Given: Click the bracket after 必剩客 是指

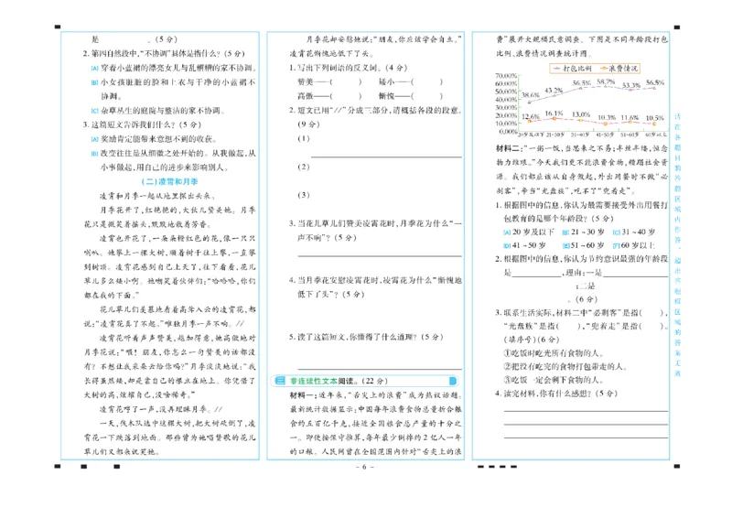Looking at the screenshot, I should coord(651,313).
